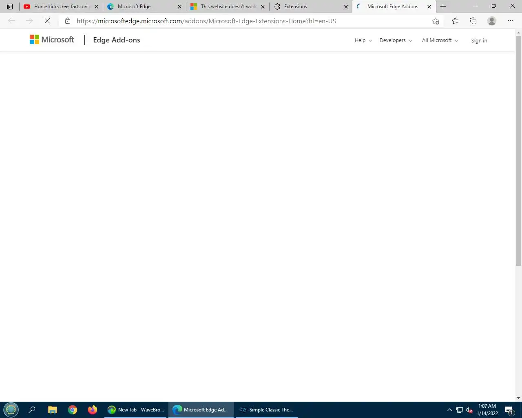The image size is (522, 418).
Task: Switch to the Extensions tab
Action: [x=311, y=7]
